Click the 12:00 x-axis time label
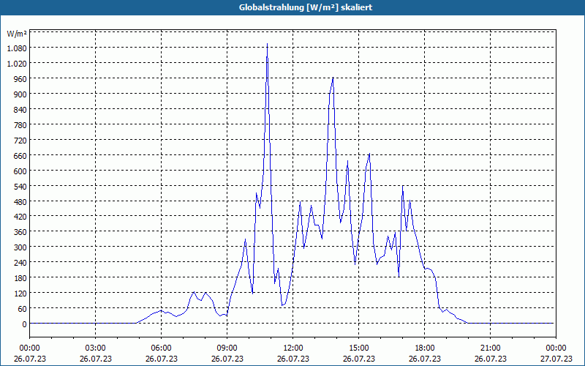The height and width of the screenshot is (366, 585). (x=293, y=348)
